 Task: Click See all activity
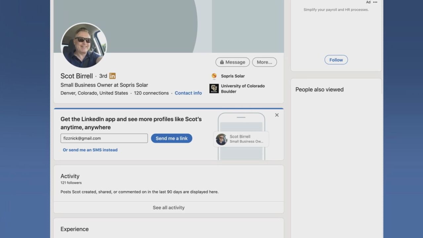coord(169,208)
